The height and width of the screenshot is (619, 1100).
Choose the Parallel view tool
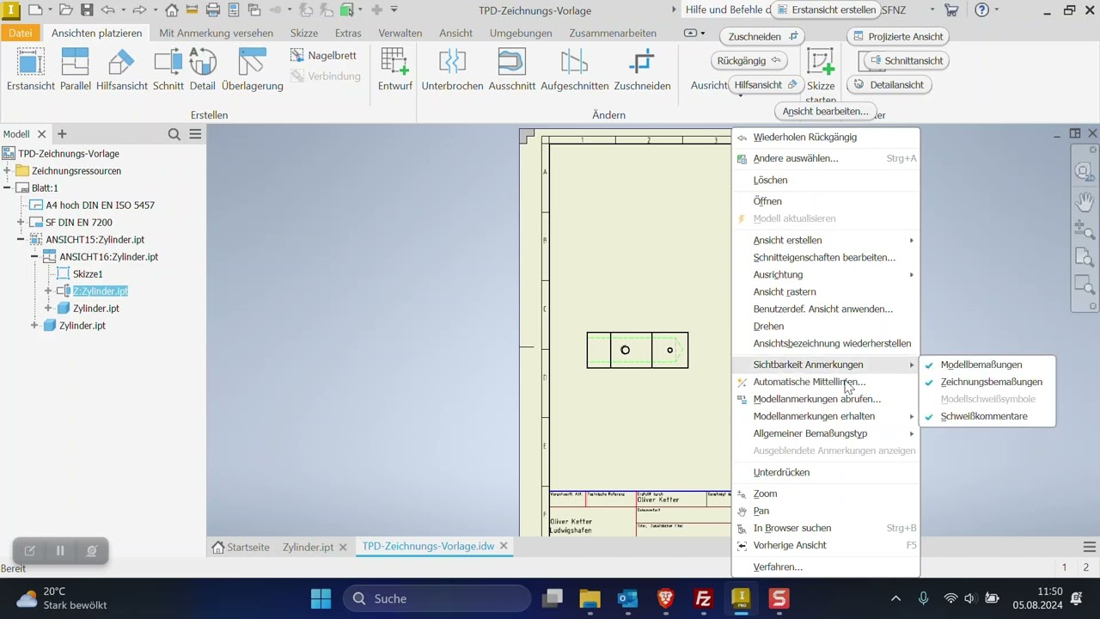click(x=76, y=70)
